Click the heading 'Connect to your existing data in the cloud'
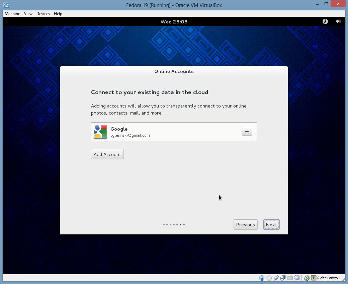 [x=150, y=92]
